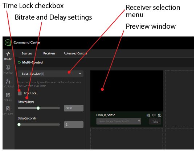
Task: Open the Token sidebar section
Action: [x=8, y=97]
